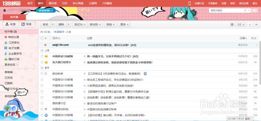Screen dimensions: 261x121
Task: Click the 更多活动 link
Action: tap(243, 45)
